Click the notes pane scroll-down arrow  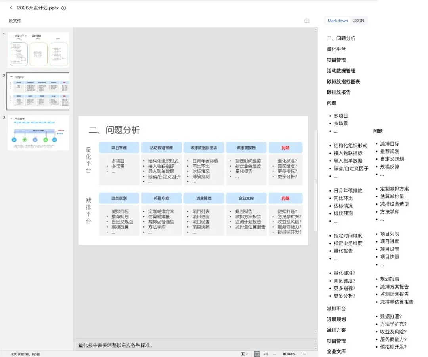point(316,348)
